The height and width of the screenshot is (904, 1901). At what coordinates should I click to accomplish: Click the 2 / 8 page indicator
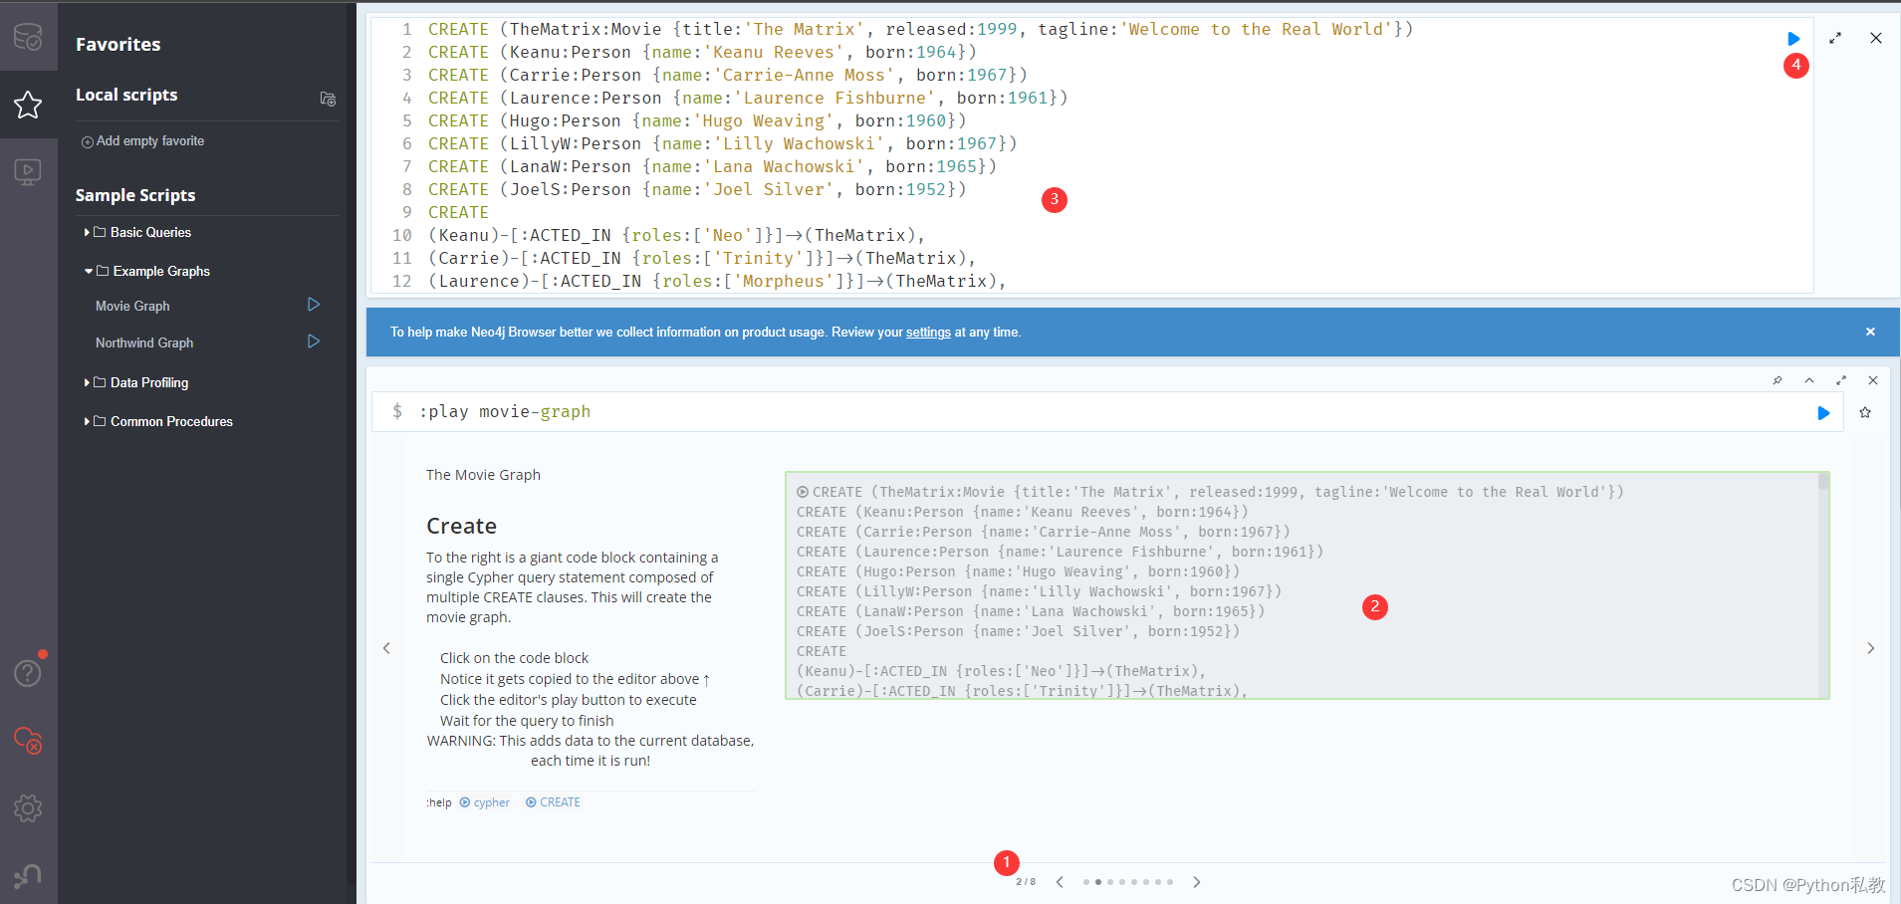click(x=1026, y=882)
